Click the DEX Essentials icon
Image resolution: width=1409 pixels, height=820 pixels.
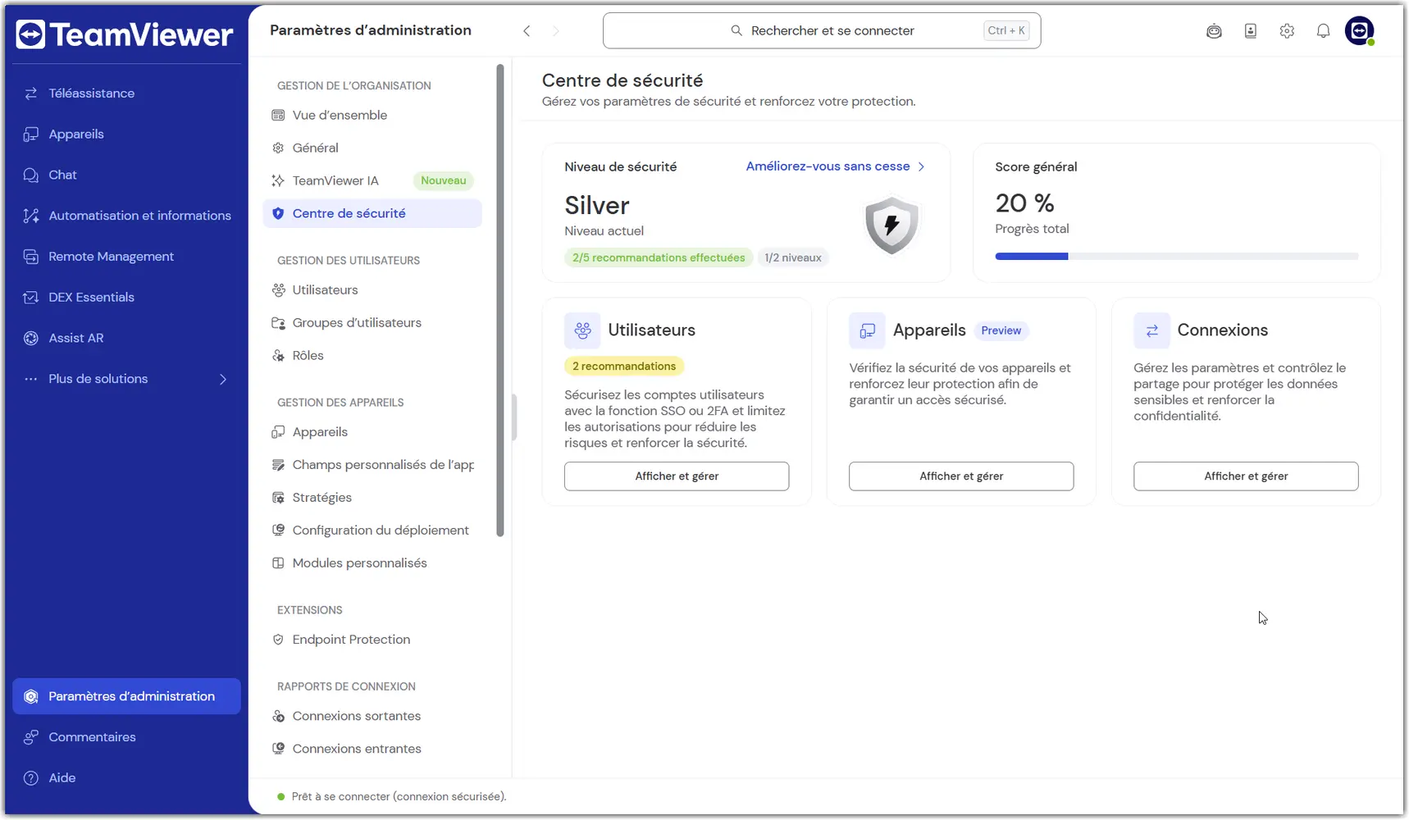tap(31, 297)
